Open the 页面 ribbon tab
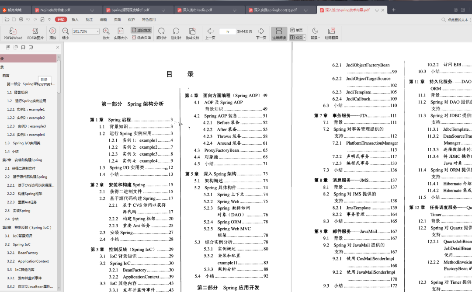The height and width of the screenshot is (292, 472). 118,20
